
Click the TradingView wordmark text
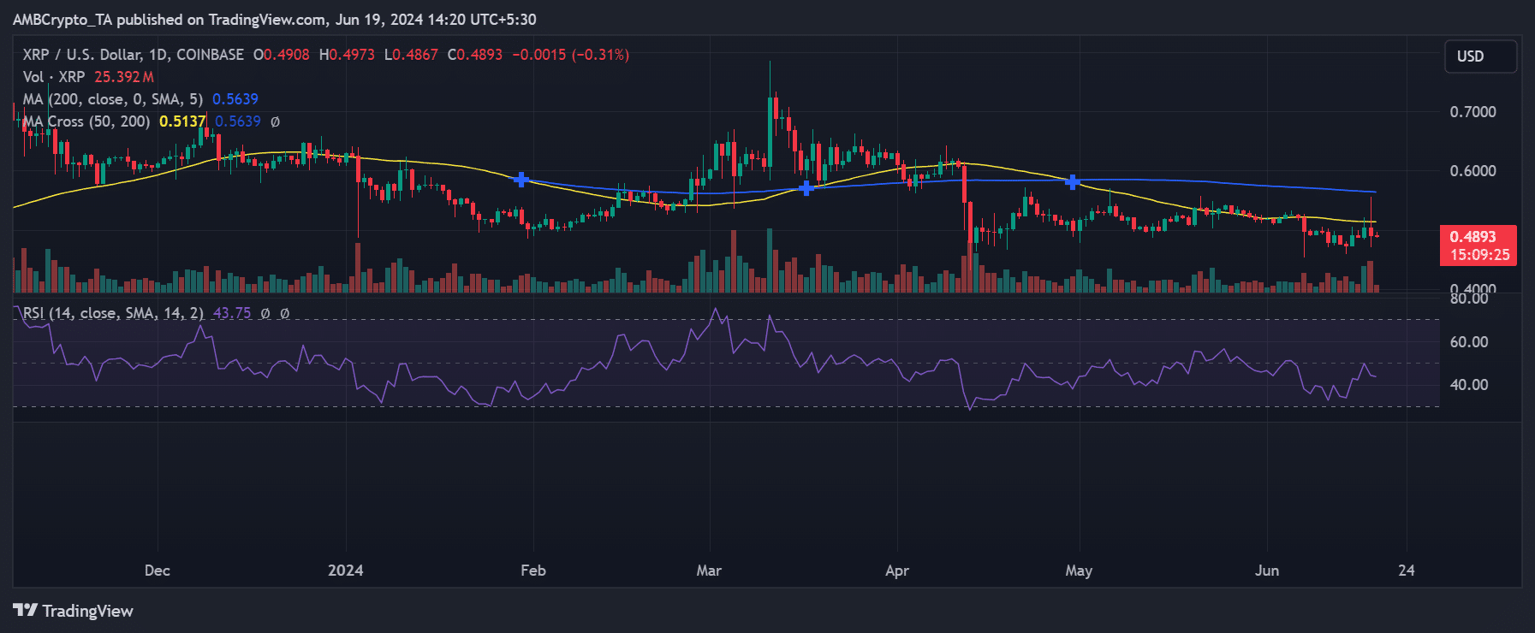(88, 611)
